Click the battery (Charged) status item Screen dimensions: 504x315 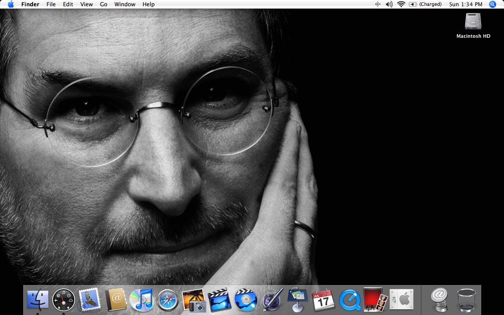[x=425, y=4]
